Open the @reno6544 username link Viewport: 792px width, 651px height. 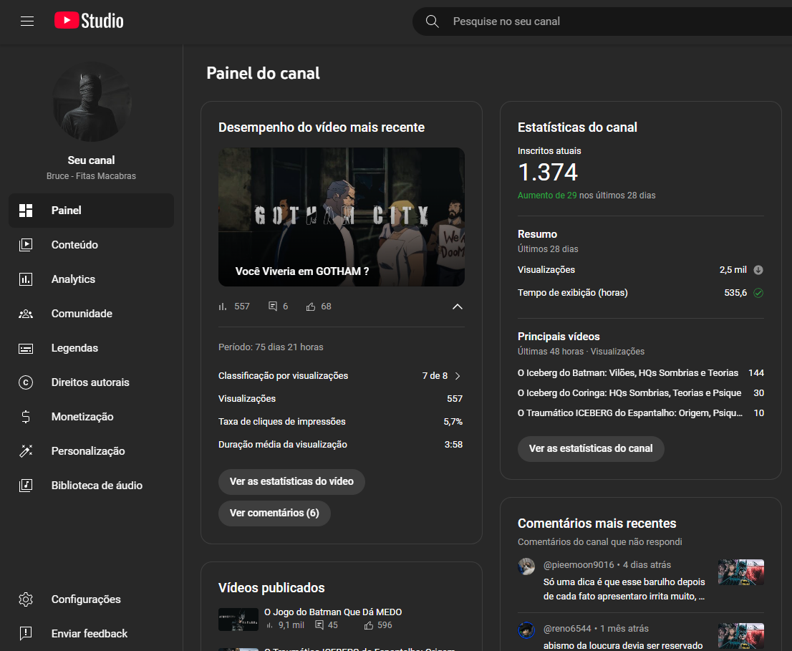coord(566,629)
